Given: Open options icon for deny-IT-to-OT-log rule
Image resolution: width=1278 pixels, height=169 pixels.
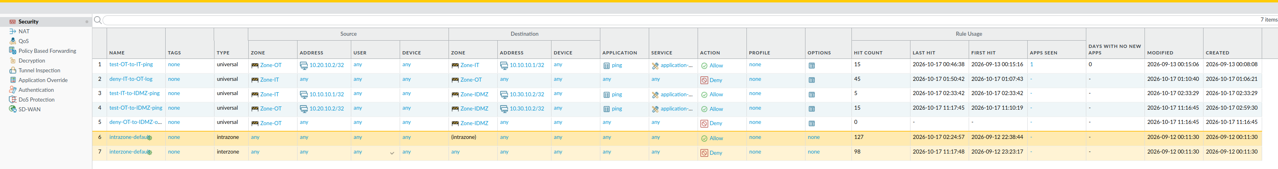Looking at the screenshot, I should (812, 80).
